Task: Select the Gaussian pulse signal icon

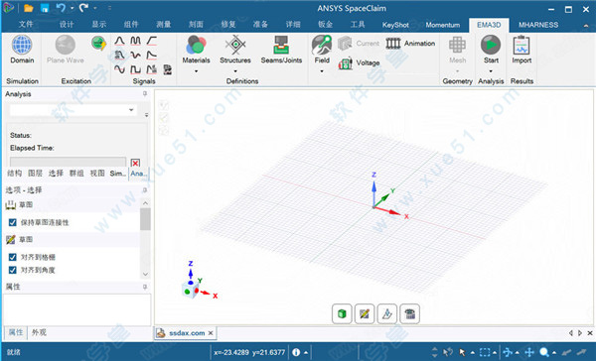Action: tap(119, 41)
